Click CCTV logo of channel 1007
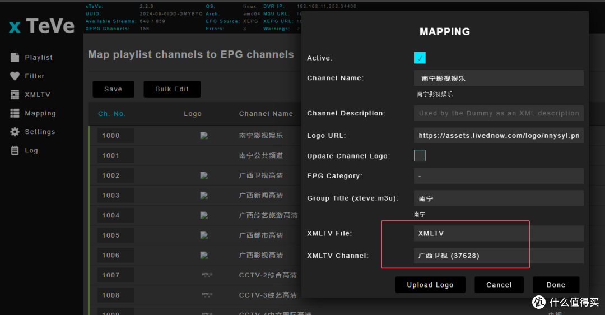This screenshot has height=315, width=605. coord(207,275)
